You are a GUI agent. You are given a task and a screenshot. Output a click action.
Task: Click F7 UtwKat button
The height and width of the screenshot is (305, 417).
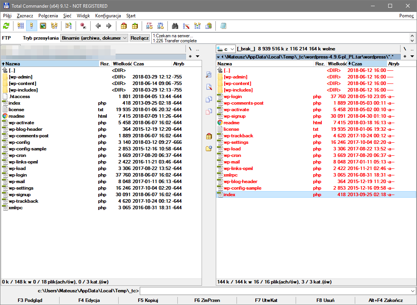pos(266,300)
